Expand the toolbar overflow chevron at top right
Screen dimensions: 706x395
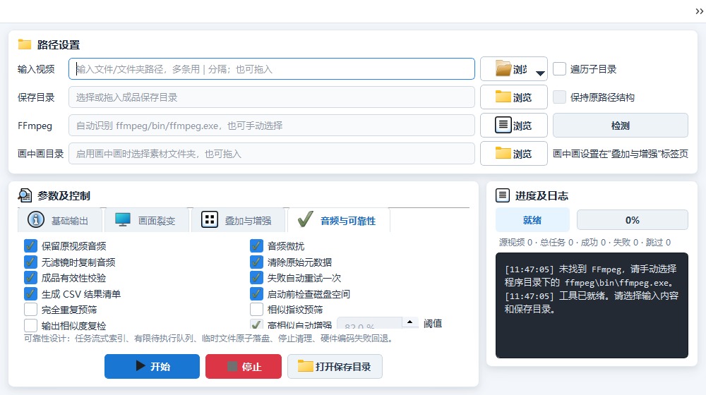(699, 11)
